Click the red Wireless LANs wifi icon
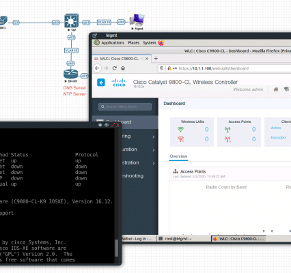The image size is (291, 273). point(180,139)
